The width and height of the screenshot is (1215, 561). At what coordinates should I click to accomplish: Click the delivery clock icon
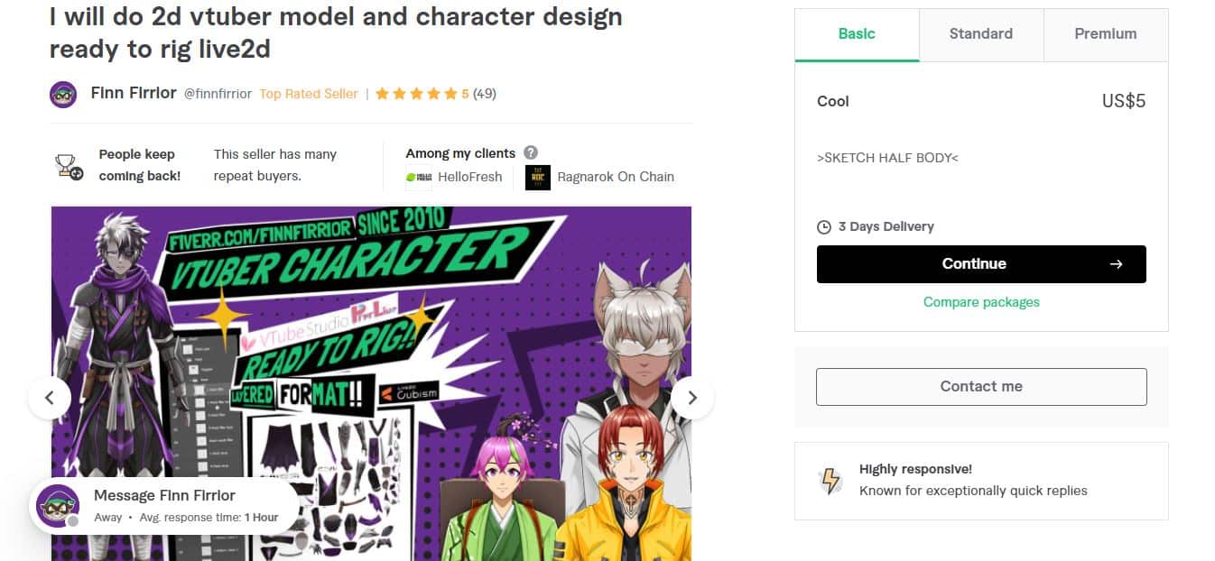tap(823, 226)
